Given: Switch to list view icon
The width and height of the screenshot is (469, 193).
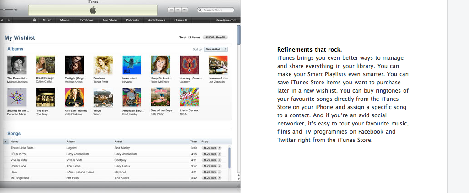Looking at the screenshot, I should [x=172, y=10].
